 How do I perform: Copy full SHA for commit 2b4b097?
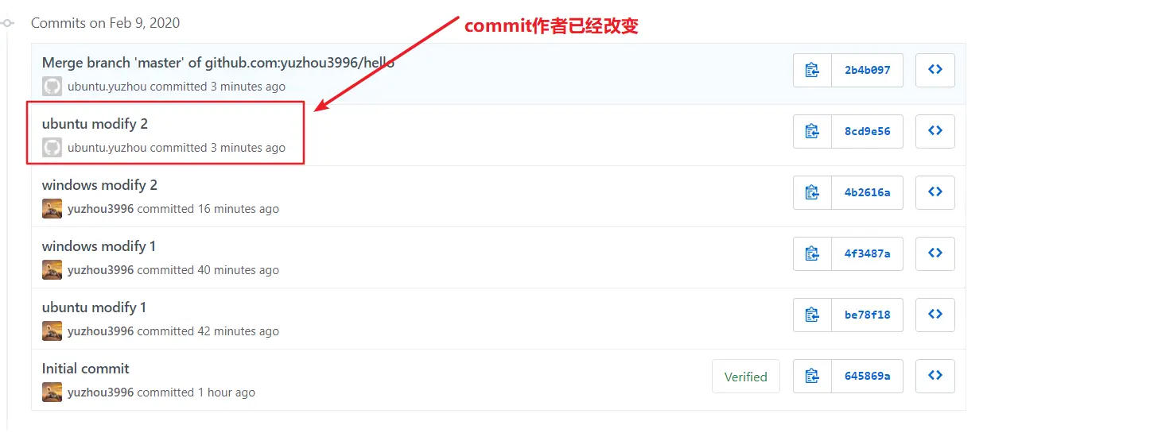pos(812,70)
